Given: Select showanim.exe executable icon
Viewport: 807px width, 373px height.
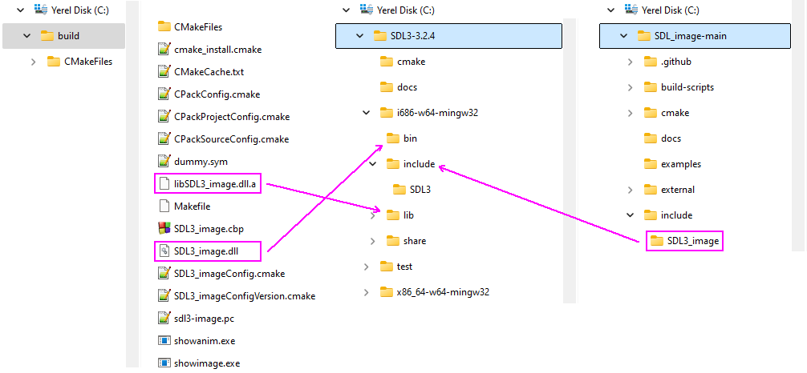Looking at the screenshot, I should pos(164,341).
